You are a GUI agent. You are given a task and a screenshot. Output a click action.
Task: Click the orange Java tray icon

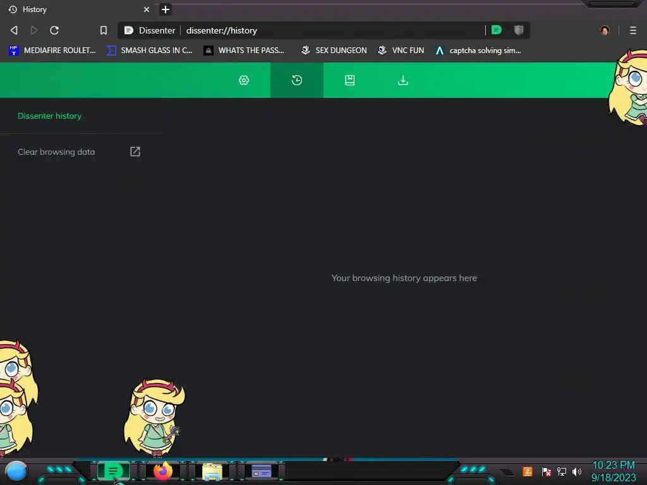pyautogui.click(x=528, y=471)
